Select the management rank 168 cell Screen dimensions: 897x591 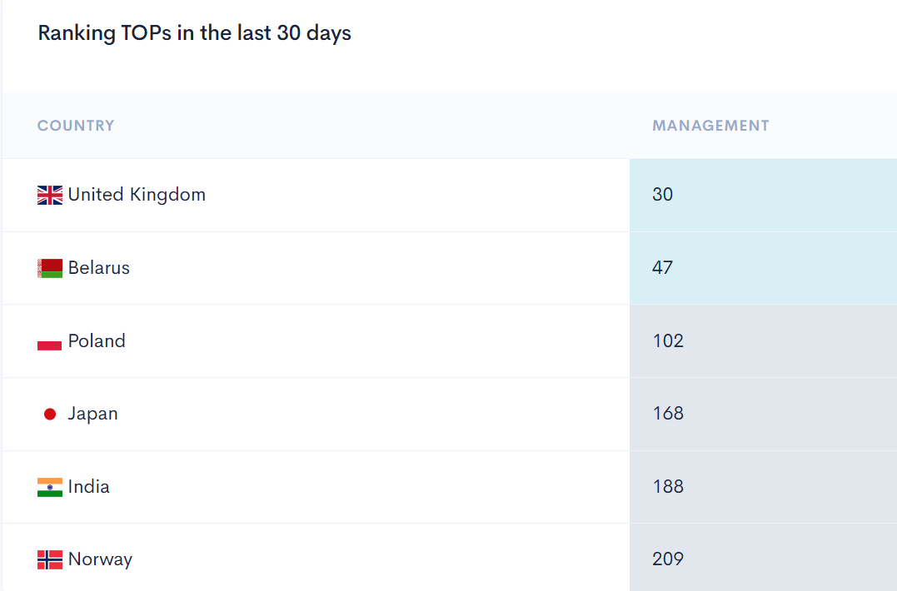click(x=763, y=414)
